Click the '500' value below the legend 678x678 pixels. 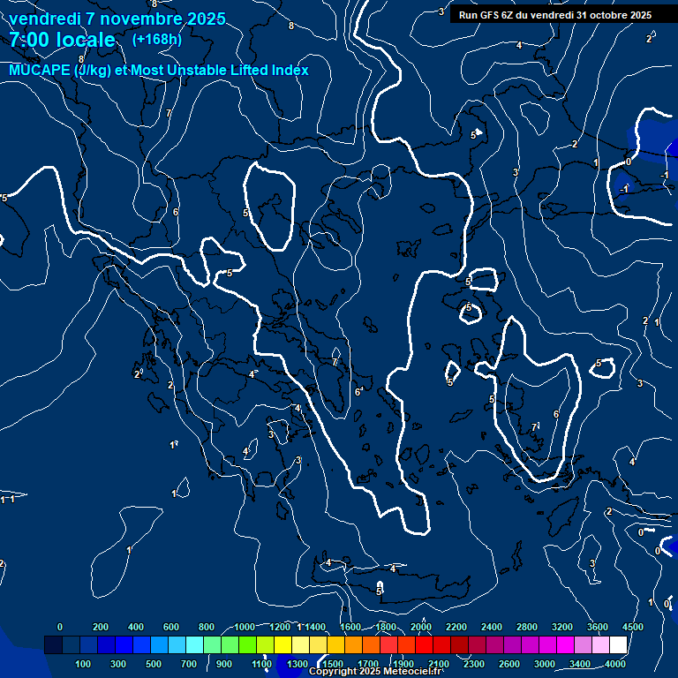(x=154, y=664)
